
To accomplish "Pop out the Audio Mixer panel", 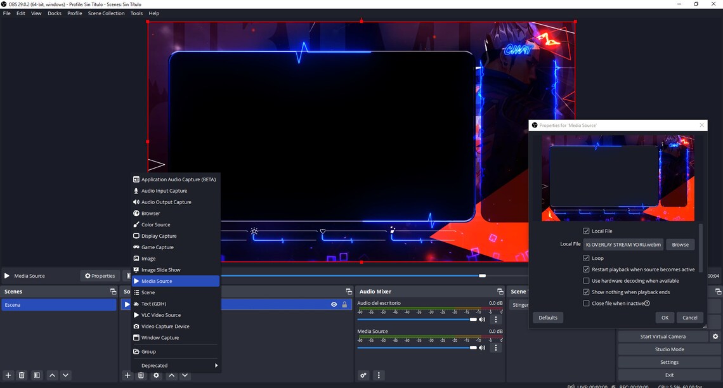I will [502, 291].
